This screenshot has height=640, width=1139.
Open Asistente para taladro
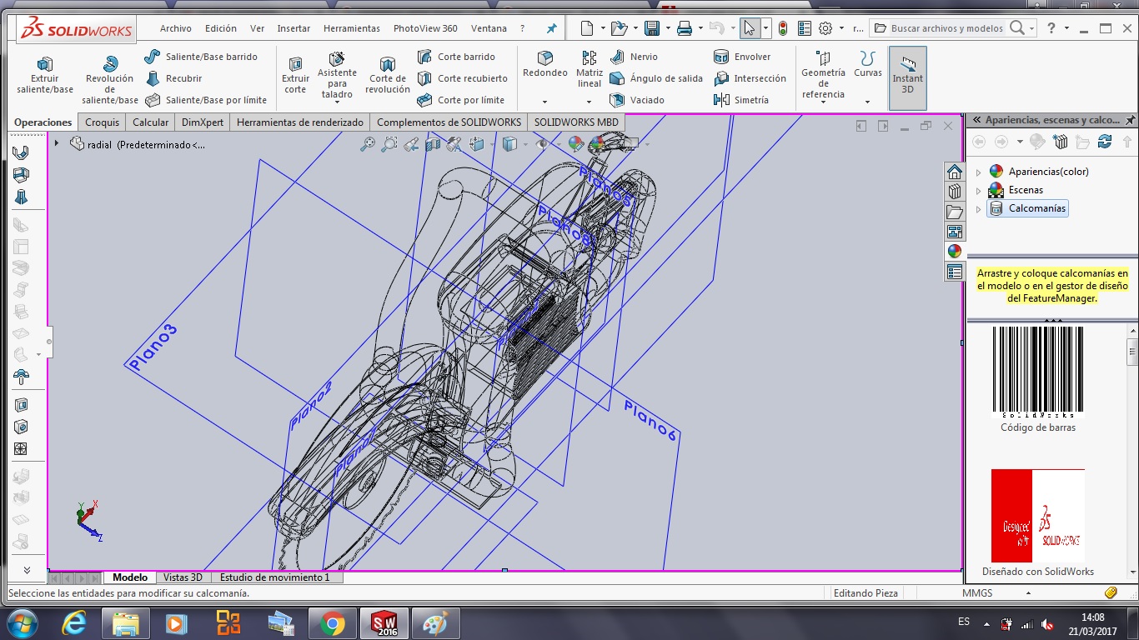pyautogui.click(x=337, y=77)
